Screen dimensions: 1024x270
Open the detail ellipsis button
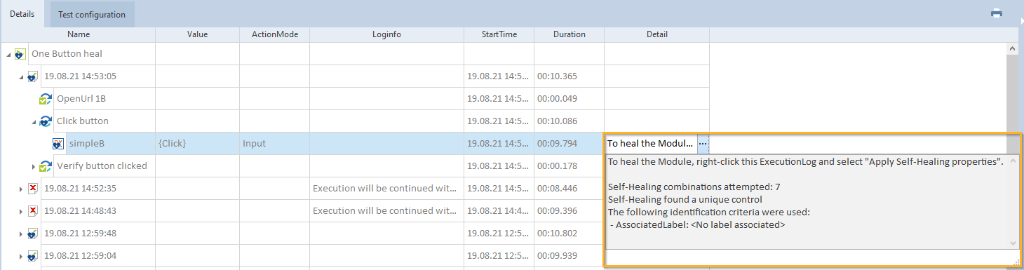[703, 143]
